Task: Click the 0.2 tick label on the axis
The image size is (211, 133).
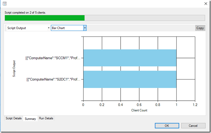Action: coord(102,105)
